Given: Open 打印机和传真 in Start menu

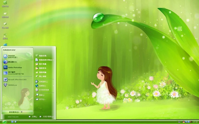Looking at the screenshot, I should click(x=42, y=90).
